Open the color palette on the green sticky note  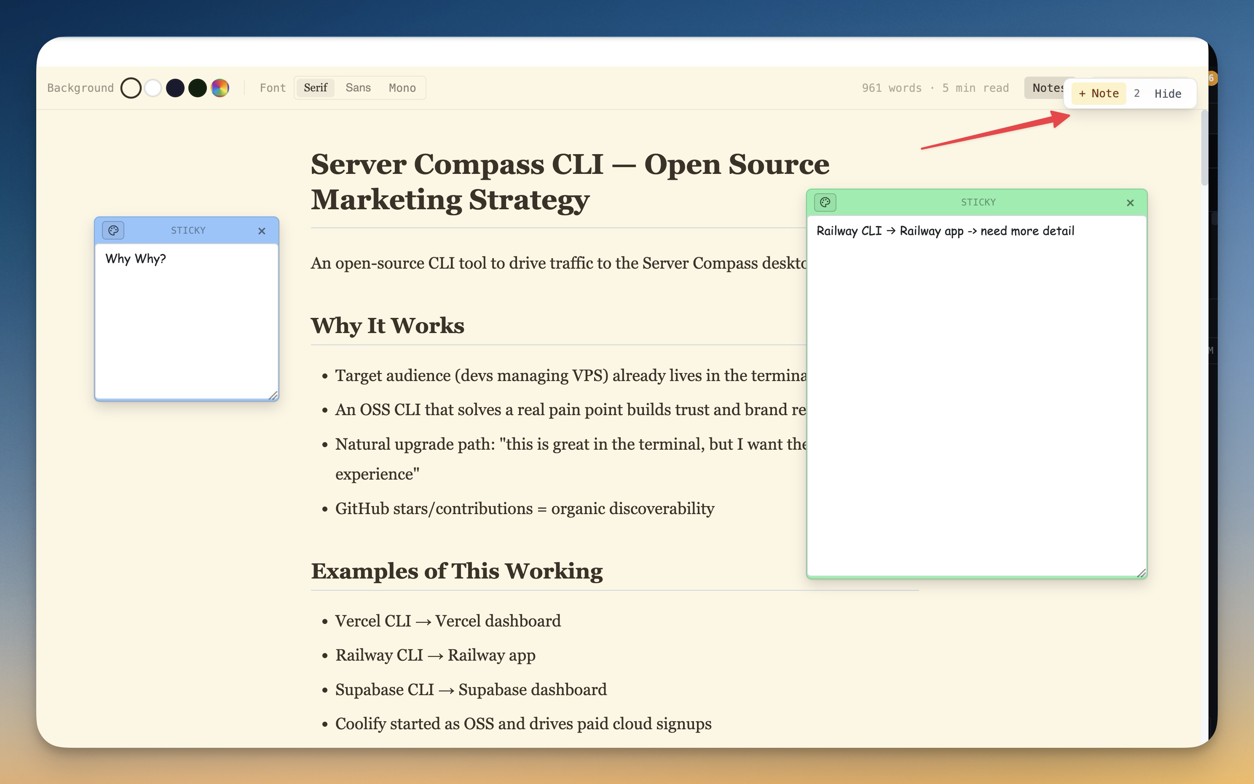click(x=825, y=202)
